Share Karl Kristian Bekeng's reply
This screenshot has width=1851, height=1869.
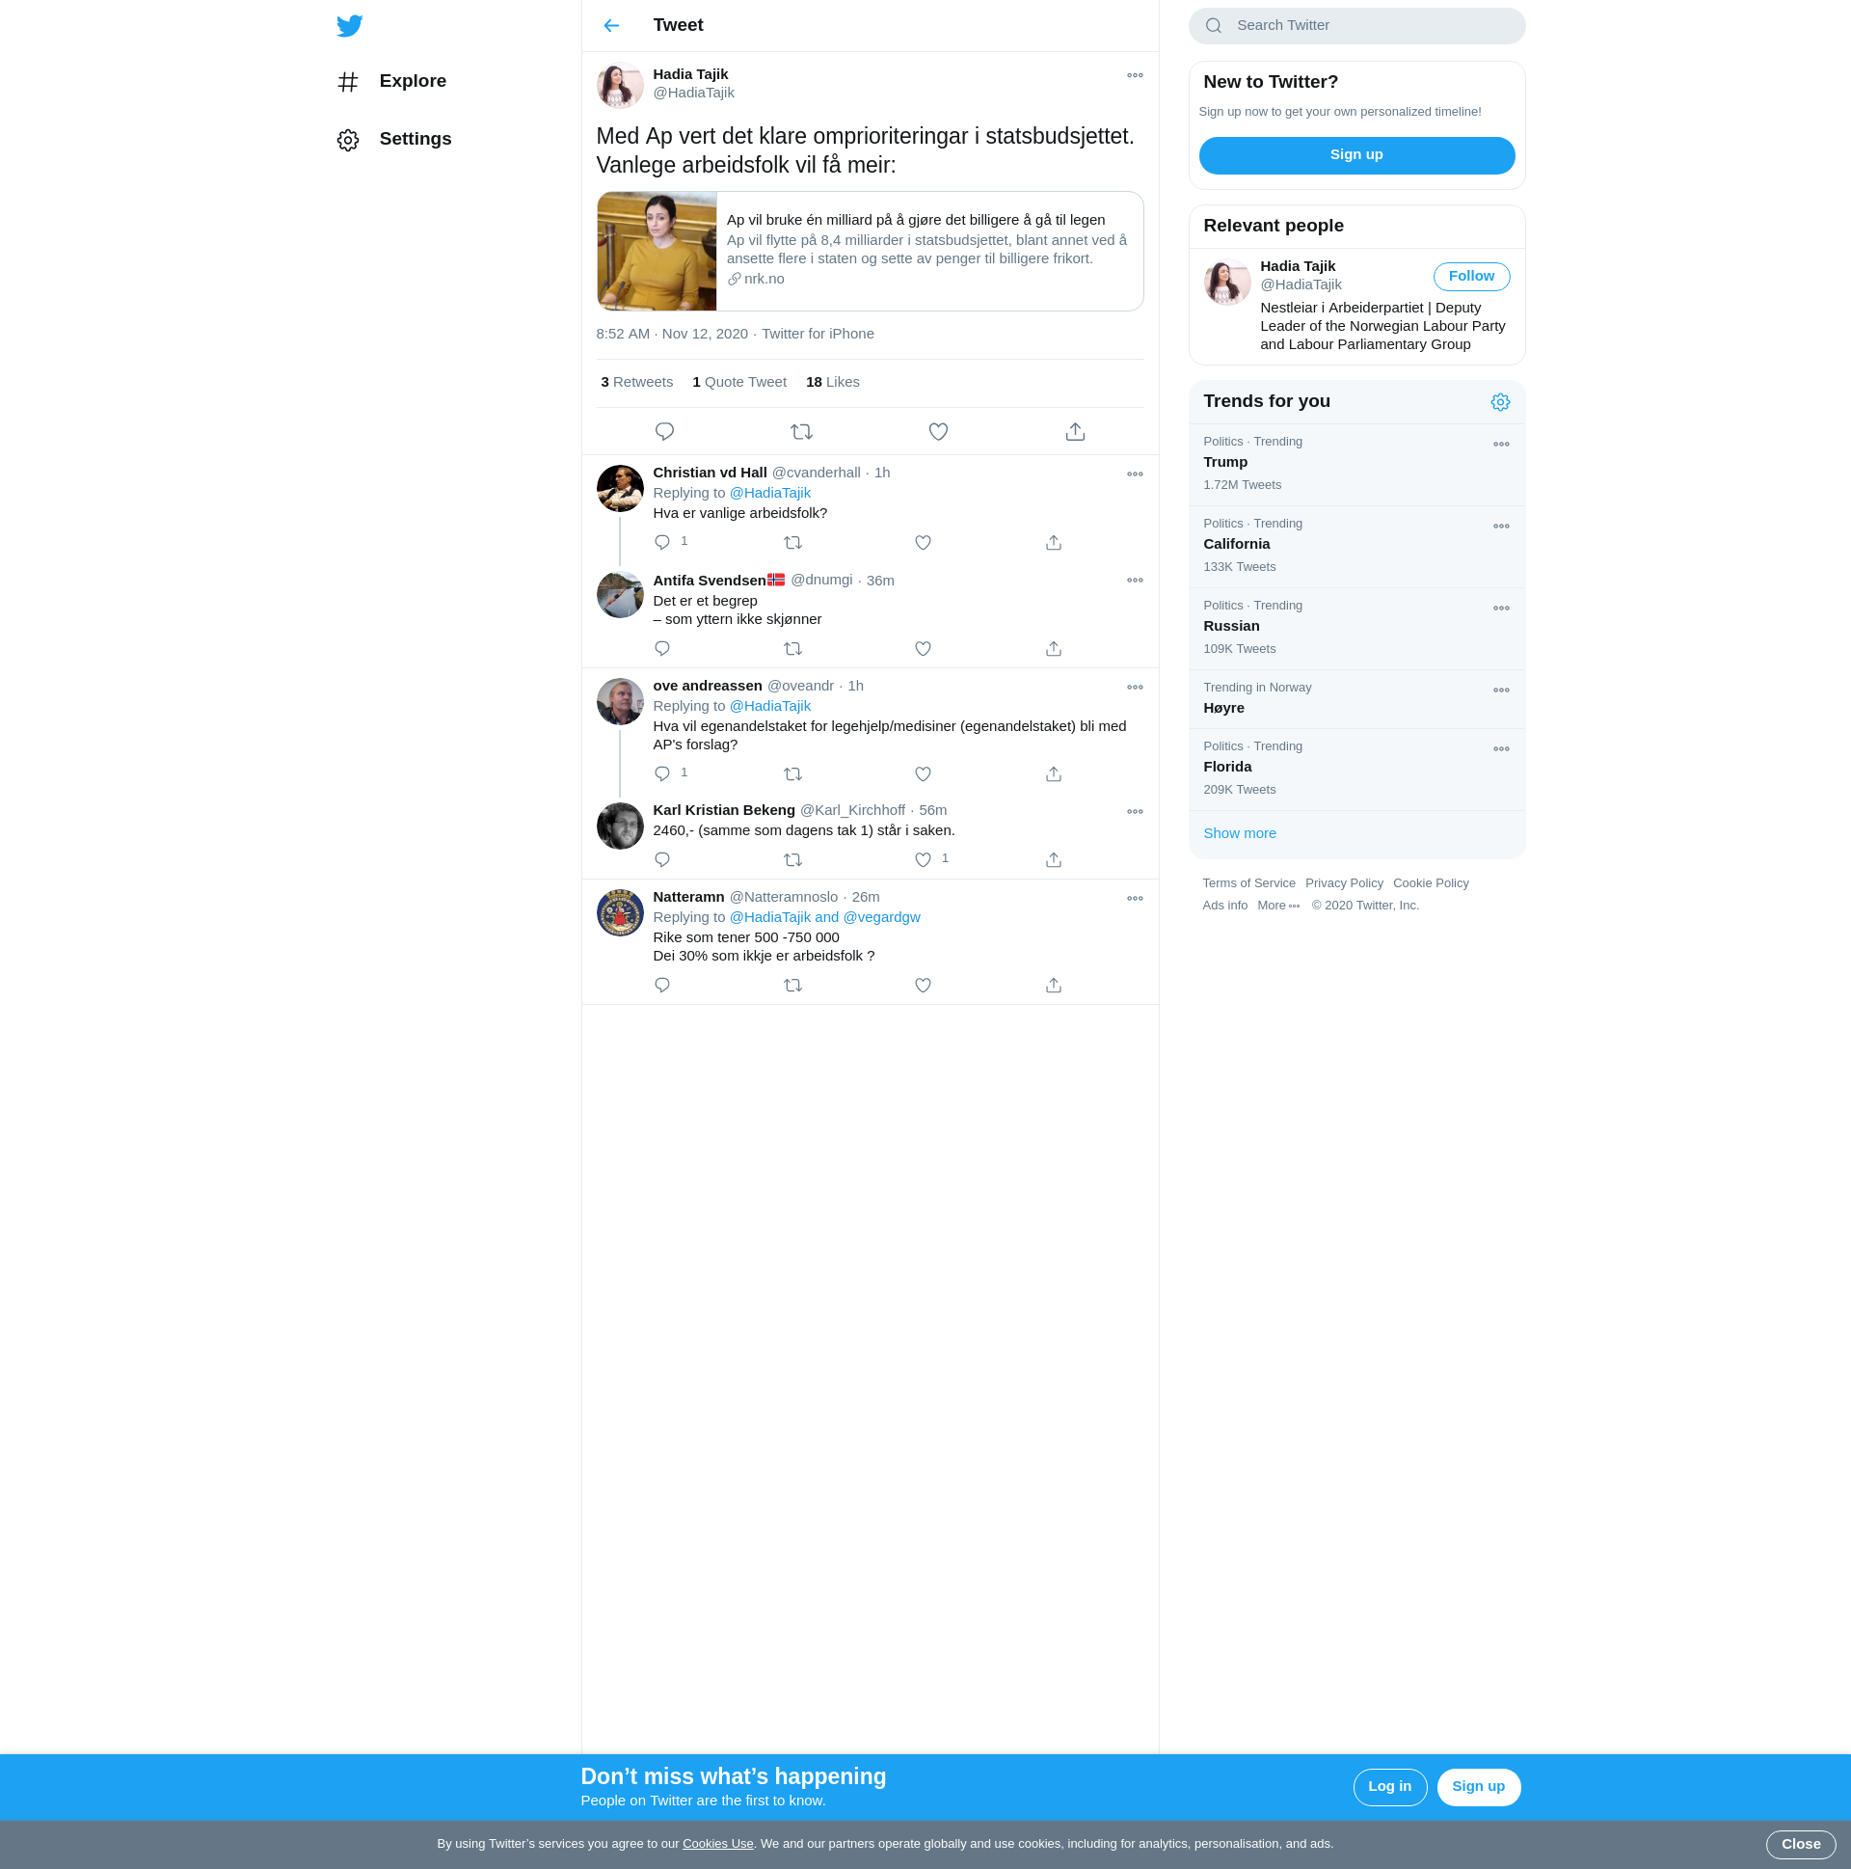pos(1053,860)
